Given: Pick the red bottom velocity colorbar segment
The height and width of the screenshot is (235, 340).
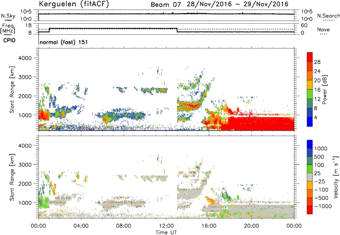Looking at the screenshot, I should coord(310,210).
